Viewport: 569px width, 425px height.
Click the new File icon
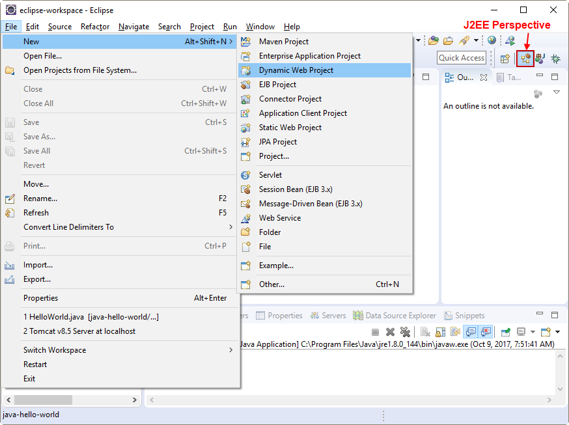[x=245, y=247]
